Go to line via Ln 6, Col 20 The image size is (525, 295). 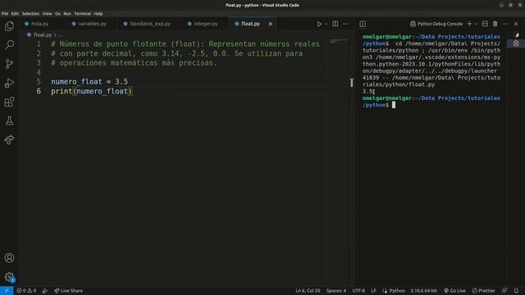click(308, 291)
